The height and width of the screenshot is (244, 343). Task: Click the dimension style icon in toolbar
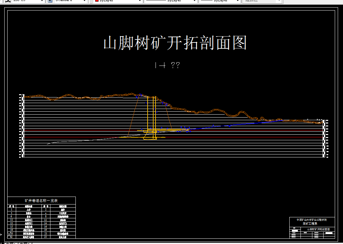[x=8, y=1]
